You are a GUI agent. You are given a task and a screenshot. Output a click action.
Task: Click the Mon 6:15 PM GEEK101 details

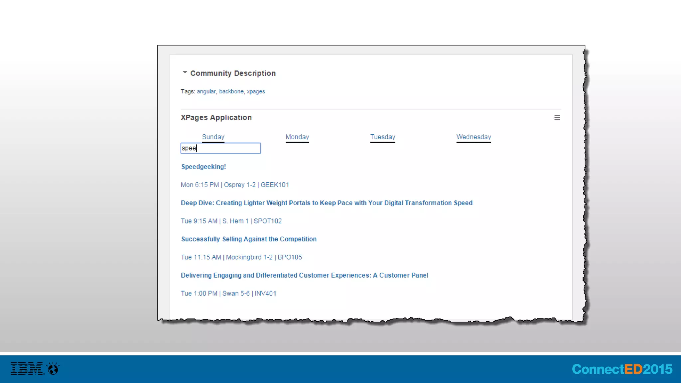point(235,185)
